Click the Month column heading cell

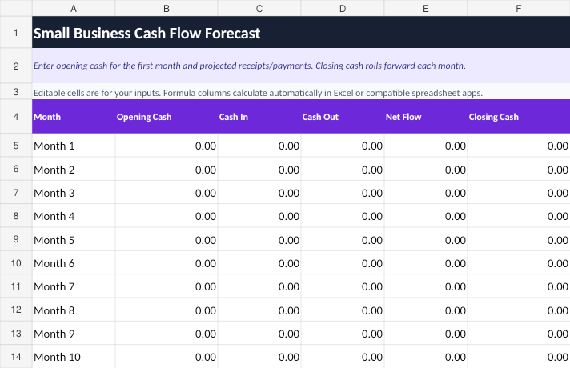point(74,117)
